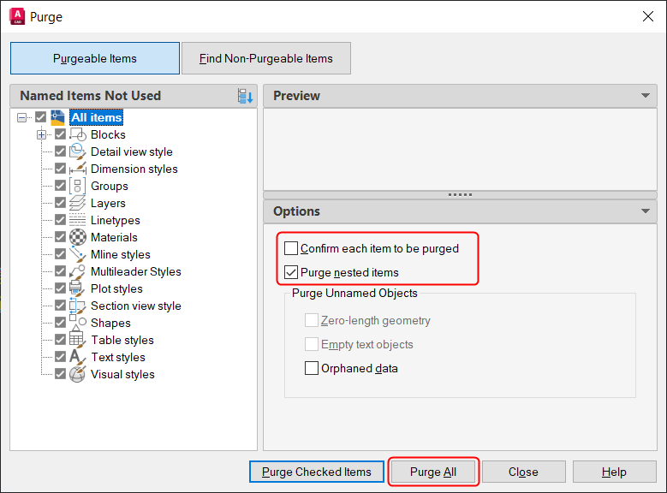Enable Orphaned data checkbox

[312, 368]
